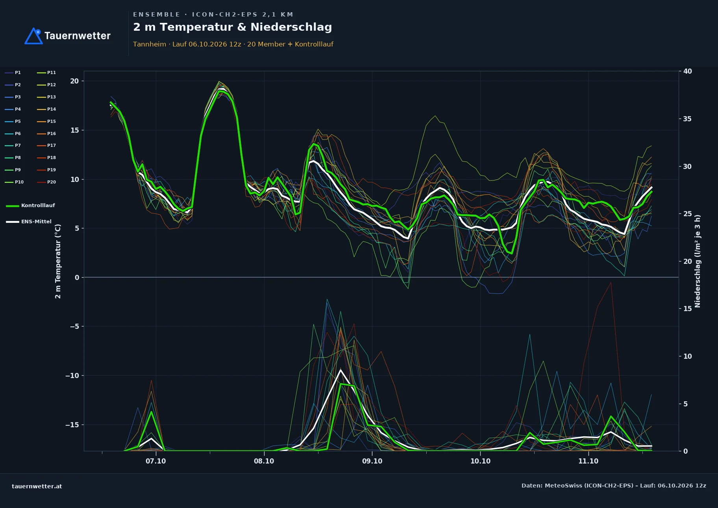
Task: Select the P15 legend entry
Action: tap(46, 121)
